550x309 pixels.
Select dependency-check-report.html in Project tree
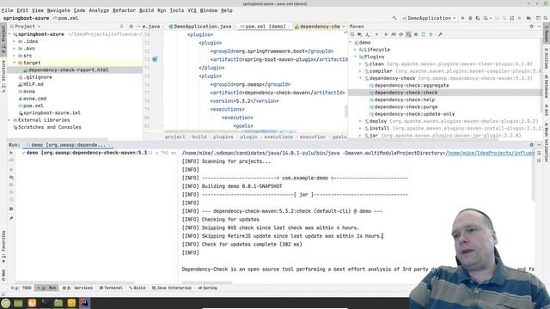click(x=68, y=70)
